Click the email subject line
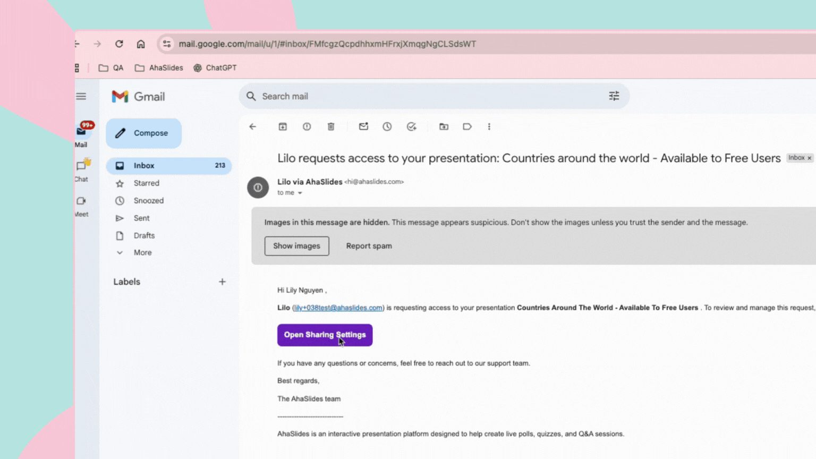Image resolution: width=816 pixels, height=459 pixels. (x=529, y=158)
